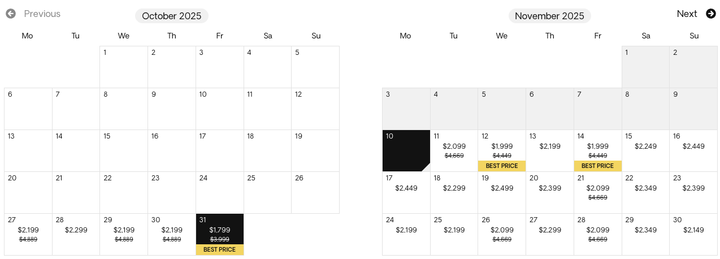Choose November 28 at $2,099
720x259 pixels.
pyautogui.click(x=598, y=235)
